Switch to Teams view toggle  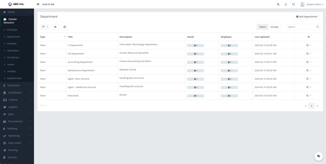[x=262, y=27]
